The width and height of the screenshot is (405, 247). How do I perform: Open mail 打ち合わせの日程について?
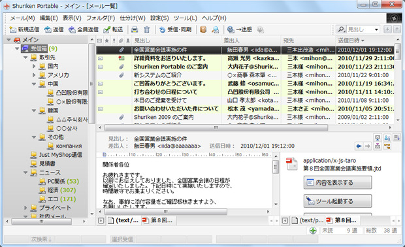(245, 92)
